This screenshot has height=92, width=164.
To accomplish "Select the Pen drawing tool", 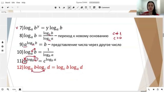I will click(69, 8).
